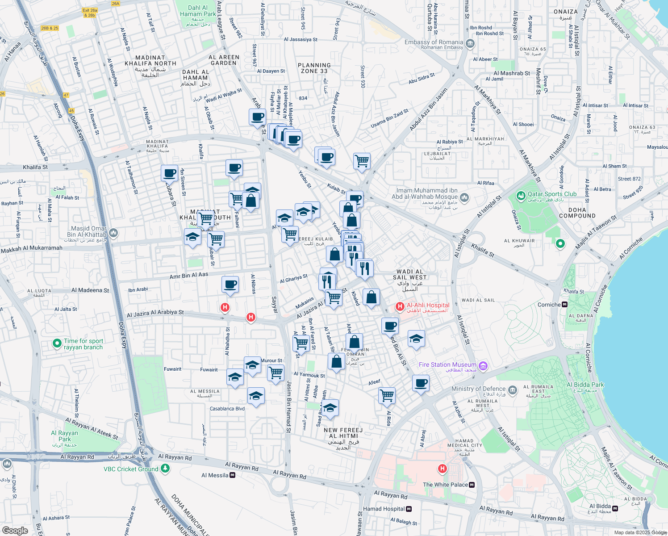Open the coffee shop marker beside Arab League St

[x=257, y=118]
